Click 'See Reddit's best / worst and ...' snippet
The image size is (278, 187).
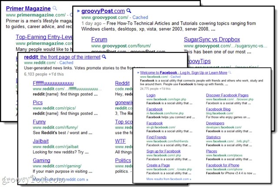click(x=63, y=133)
